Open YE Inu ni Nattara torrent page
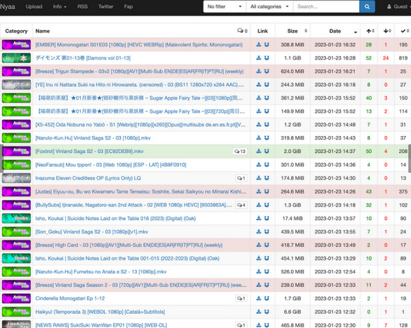Viewport: 411px width, 328px height. [140, 85]
